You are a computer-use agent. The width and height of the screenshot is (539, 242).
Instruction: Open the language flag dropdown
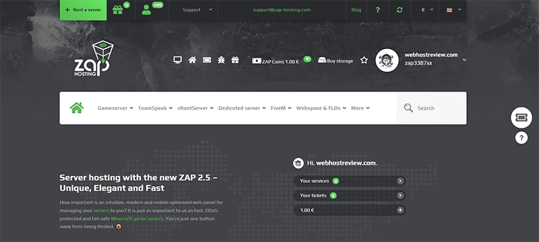452,10
